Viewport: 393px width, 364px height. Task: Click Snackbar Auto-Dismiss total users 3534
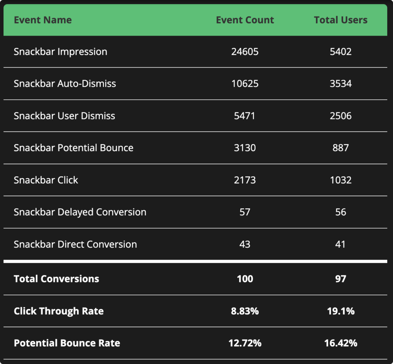point(340,84)
